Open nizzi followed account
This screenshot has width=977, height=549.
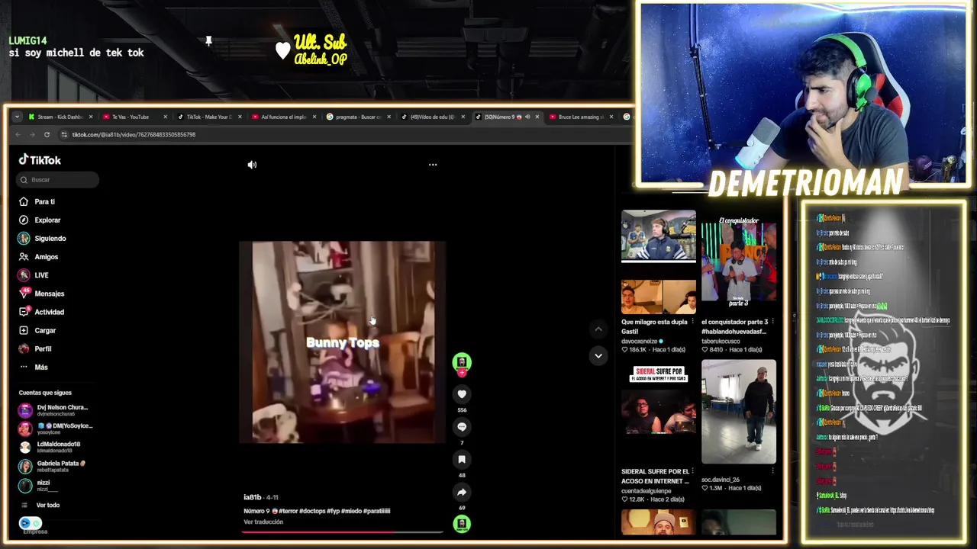(x=35, y=485)
